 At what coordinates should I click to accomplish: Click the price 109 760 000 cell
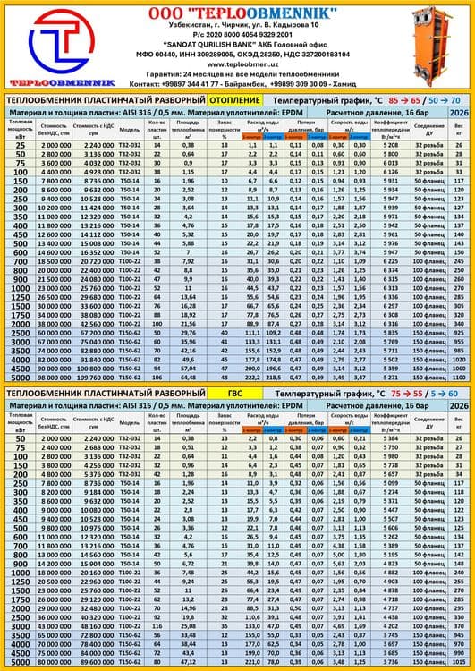coord(96,378)
